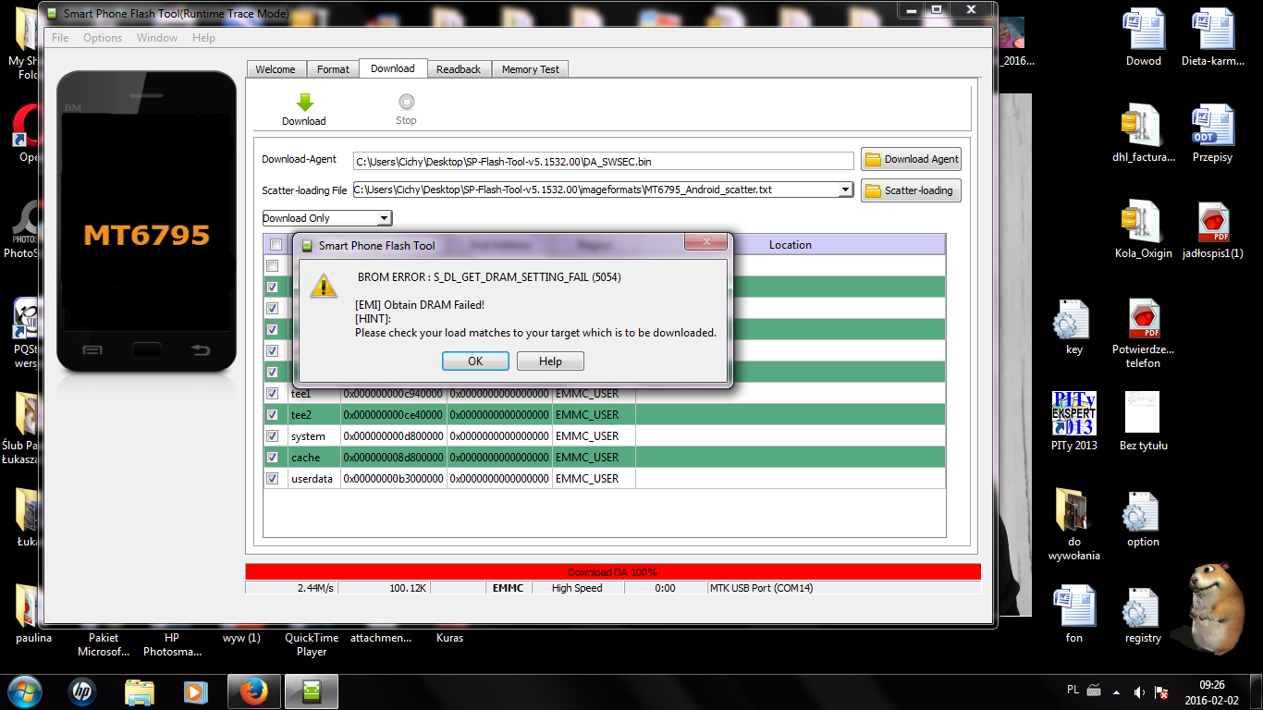Click the Help button in error dialog
The image size is (1263, 710).
[x=550, y=361]
